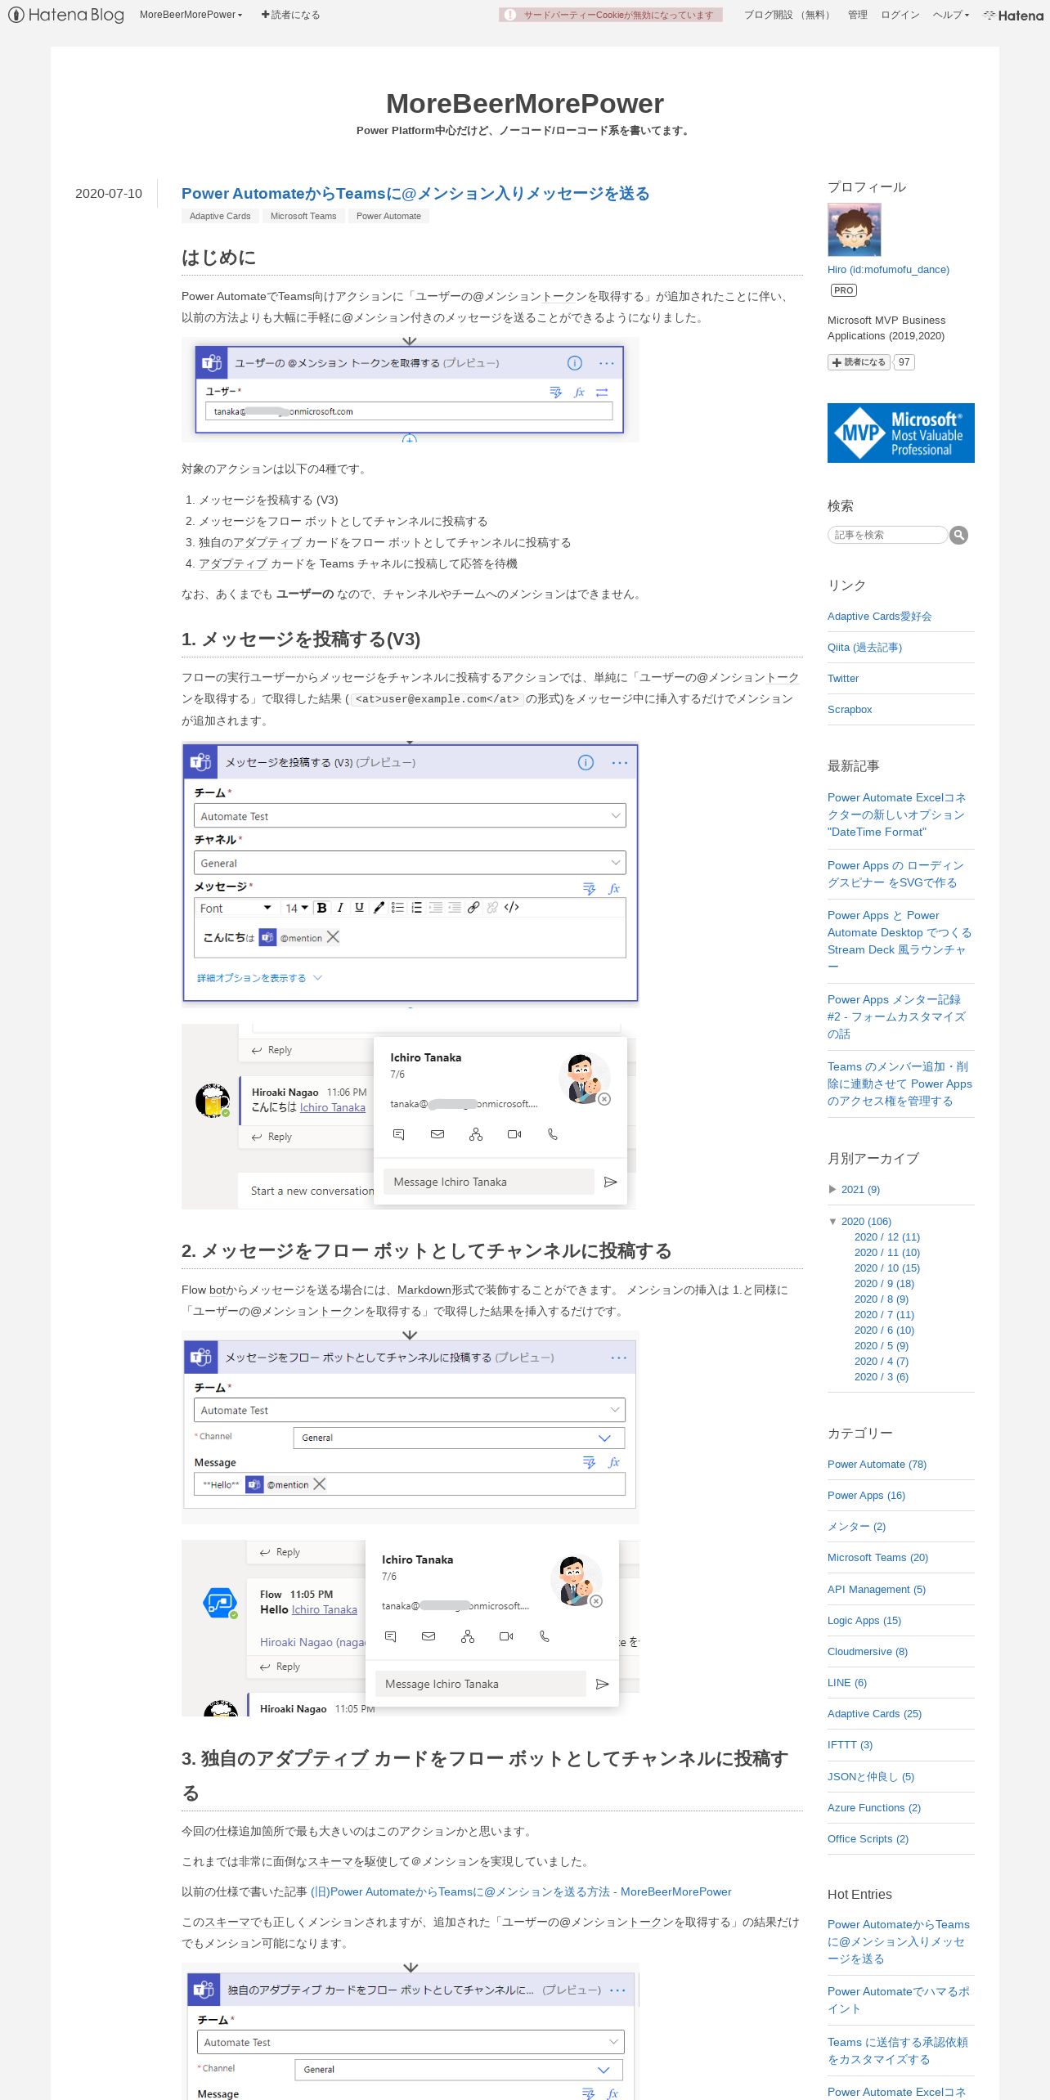1050x2100 pixels.
Task: Open the 管理 menu item
Action: click(857, 15)
